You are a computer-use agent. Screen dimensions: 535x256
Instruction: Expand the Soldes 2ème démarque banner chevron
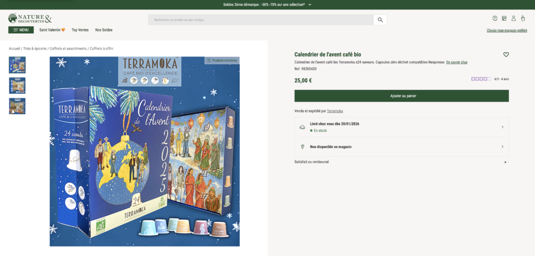coord(310,5)
